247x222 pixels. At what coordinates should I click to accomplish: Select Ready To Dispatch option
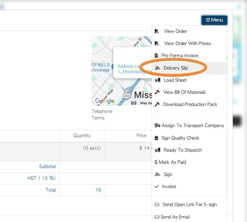(x=182, y=150)
